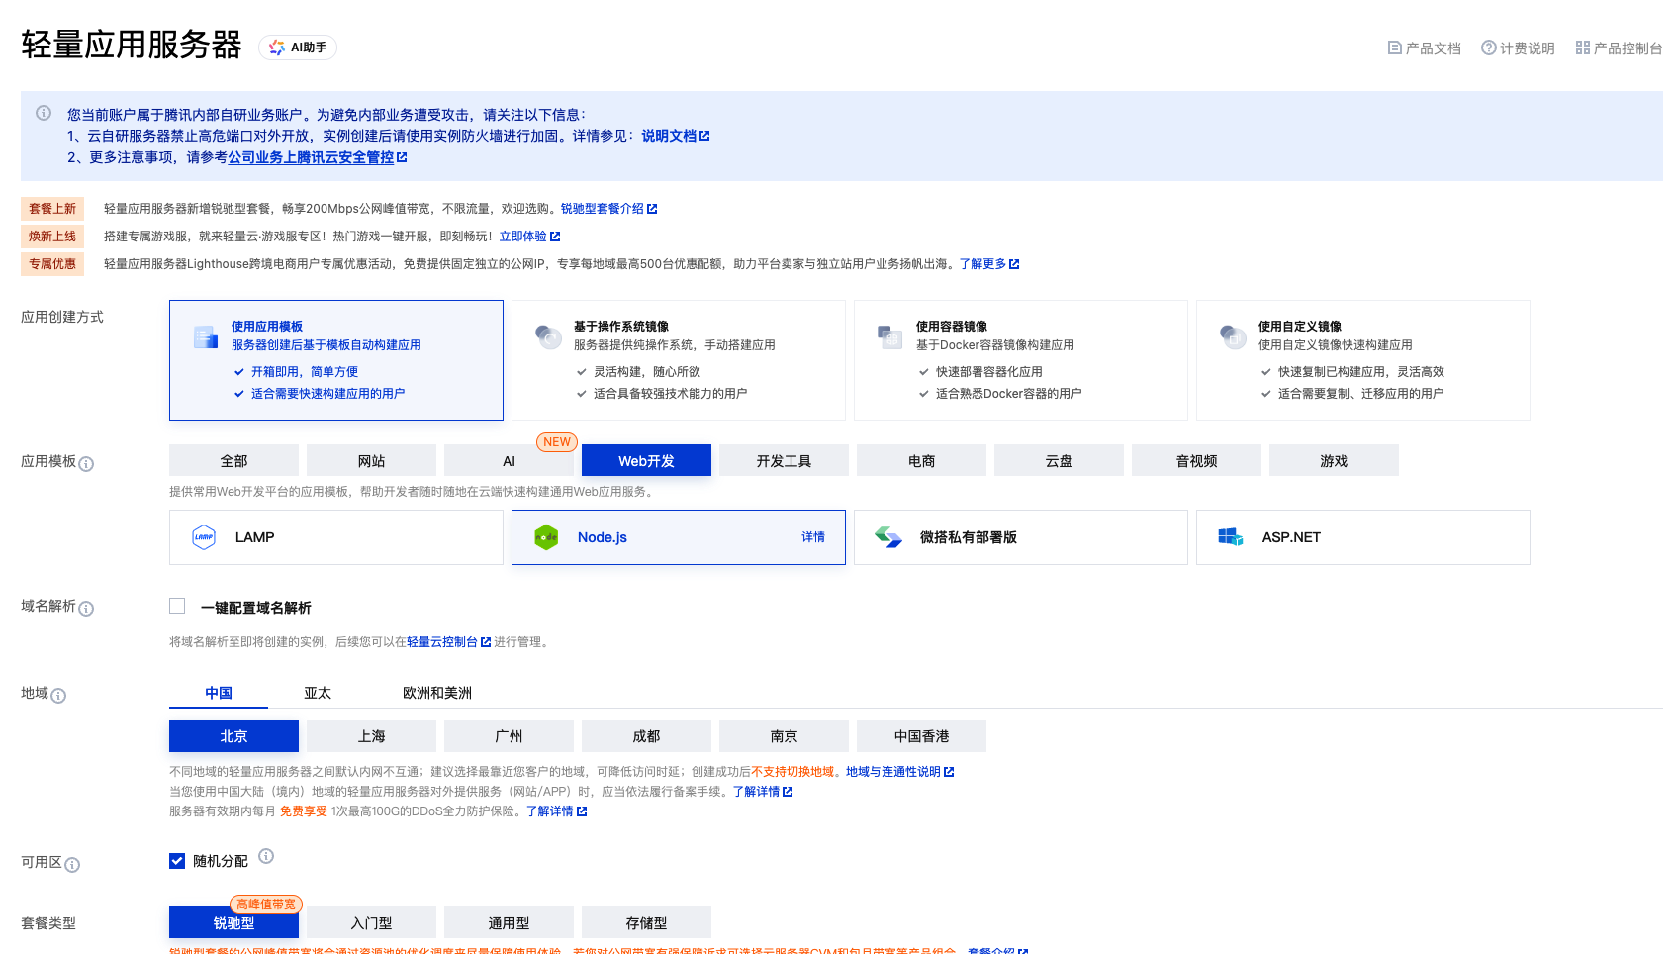The image size is (1676, 954).
Task: Click the container image icon in third card
Action: 890,337
